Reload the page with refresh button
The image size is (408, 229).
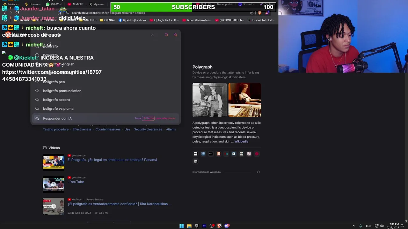(18, 13)
